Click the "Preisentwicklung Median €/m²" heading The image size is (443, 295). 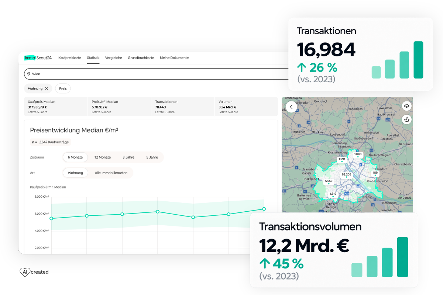[x=74, y=130]
